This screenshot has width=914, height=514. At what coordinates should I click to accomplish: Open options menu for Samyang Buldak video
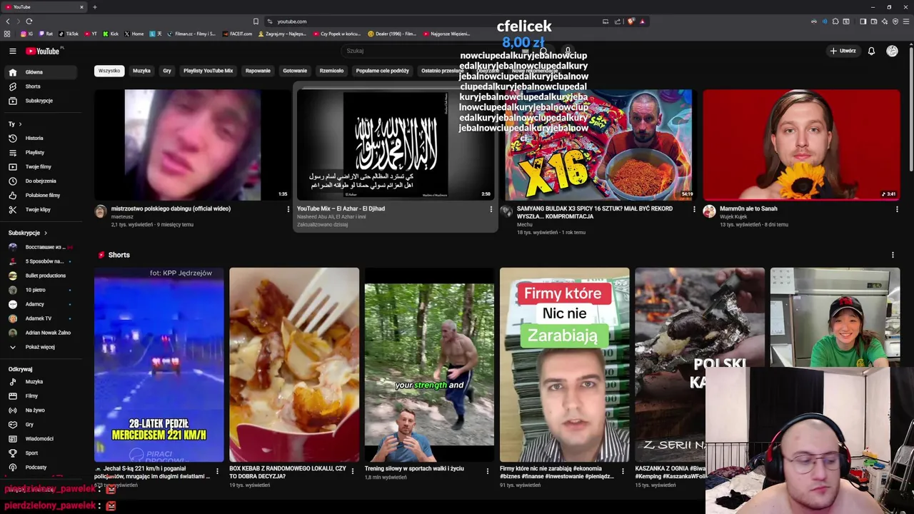pyautogui.click(x=694, y=209)
